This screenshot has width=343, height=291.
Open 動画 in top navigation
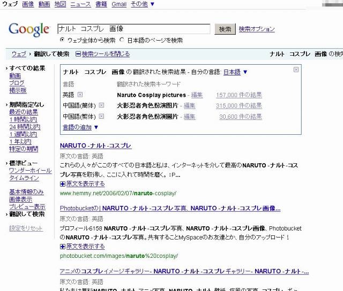coord(44,4)
